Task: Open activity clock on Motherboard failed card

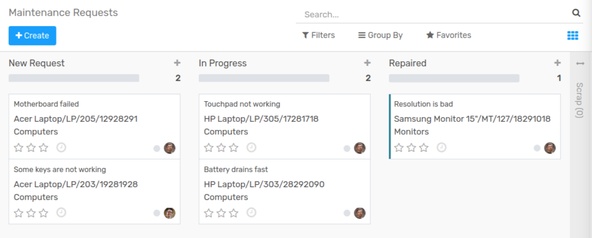Action: pyautogui.click(x=61, y=147)
